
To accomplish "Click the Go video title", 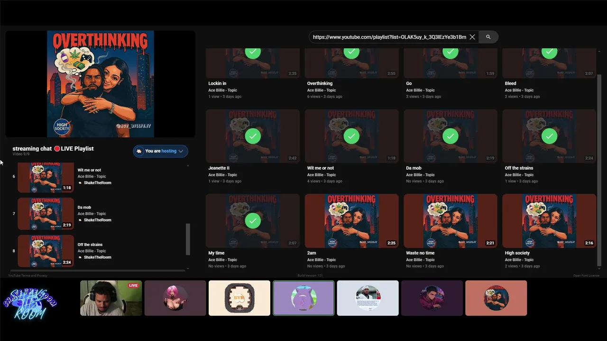I will click(409, 83).
